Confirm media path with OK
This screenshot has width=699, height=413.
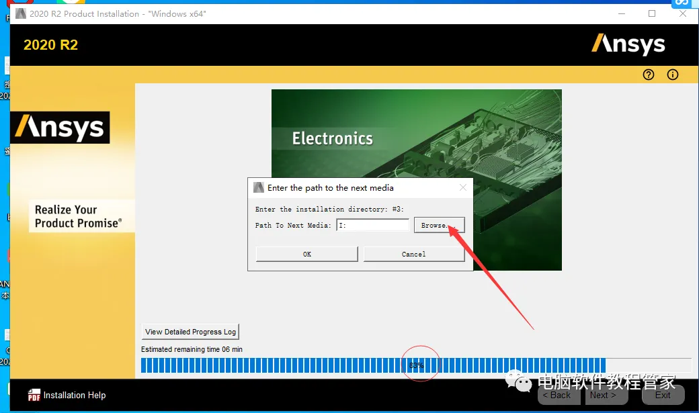[x=306, y=254]
